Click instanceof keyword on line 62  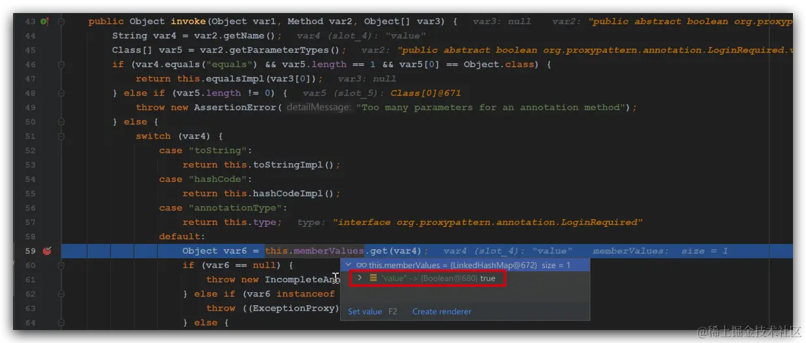click(x=306, y=294)
